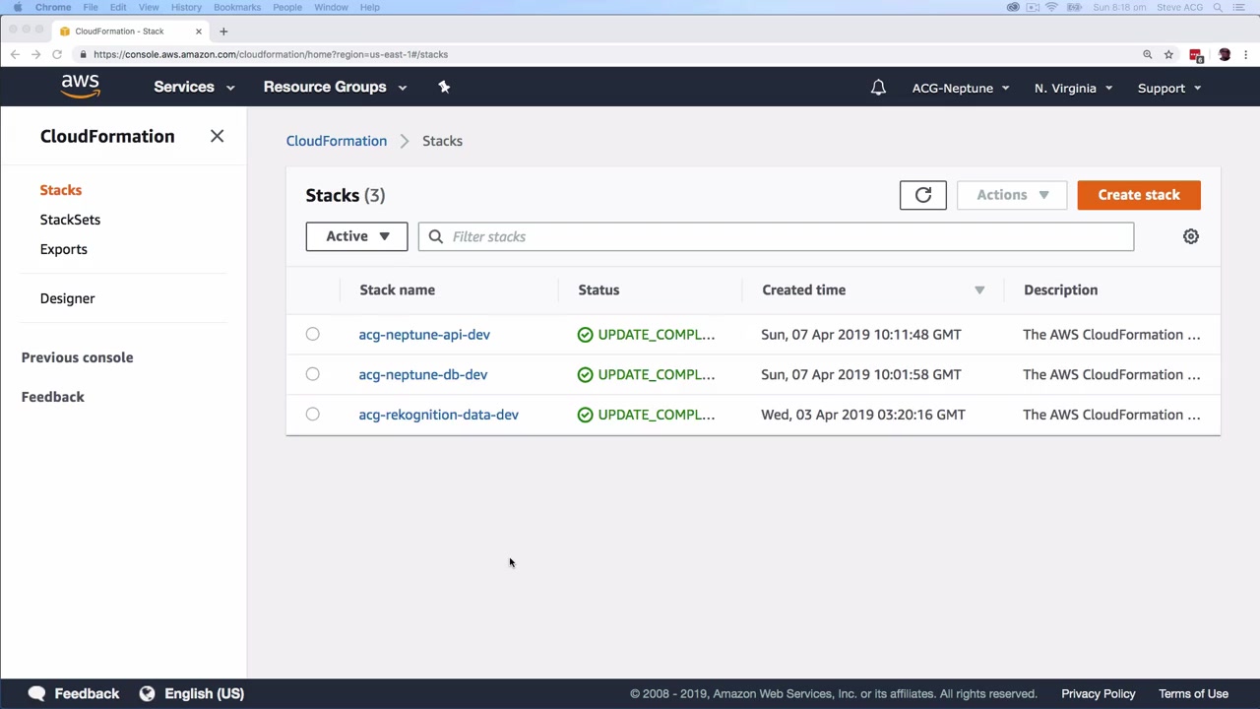The width and height of the screenshot is (1260, 709).
Task: Click the Chrome profile avatar icon
Action: coord(1225,54)
